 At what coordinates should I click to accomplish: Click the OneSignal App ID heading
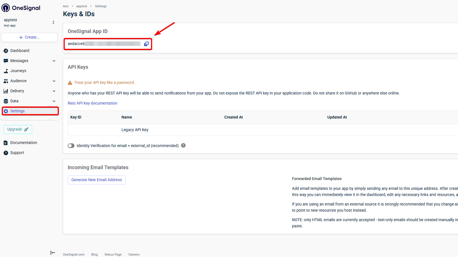(x=88, y=31)
